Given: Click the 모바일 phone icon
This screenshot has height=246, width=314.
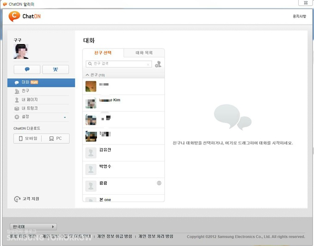Looking at the screenshot, I should [x=21, y=139].
